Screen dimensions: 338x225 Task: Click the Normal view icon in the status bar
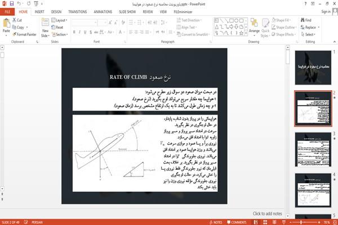click(x=256, y=222)
